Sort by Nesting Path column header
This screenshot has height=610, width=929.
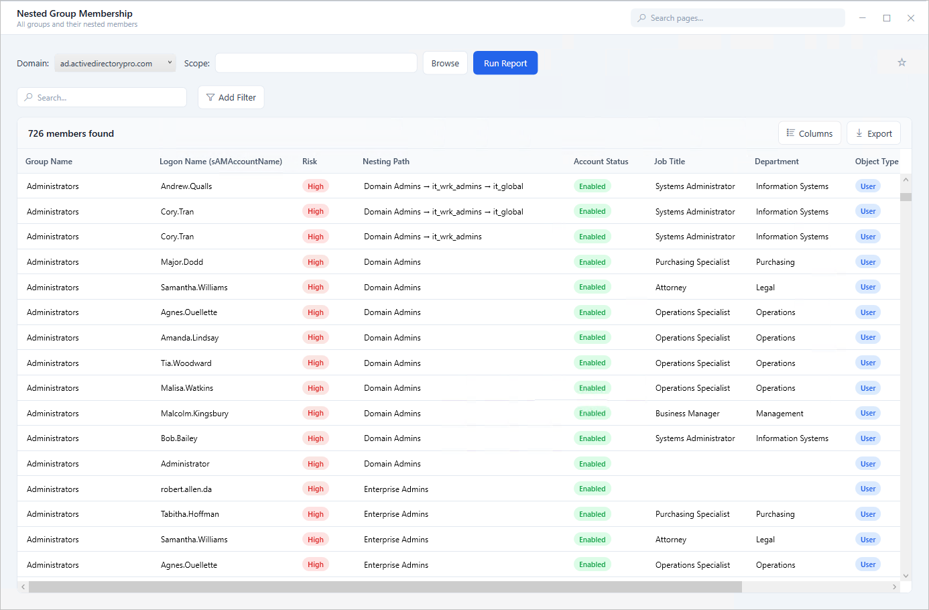tap(386, 162)
